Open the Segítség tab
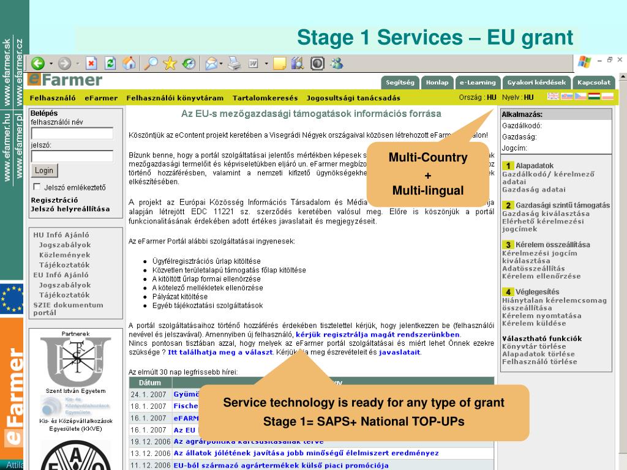This screenshot has height=470, width=627. point(400,83)
